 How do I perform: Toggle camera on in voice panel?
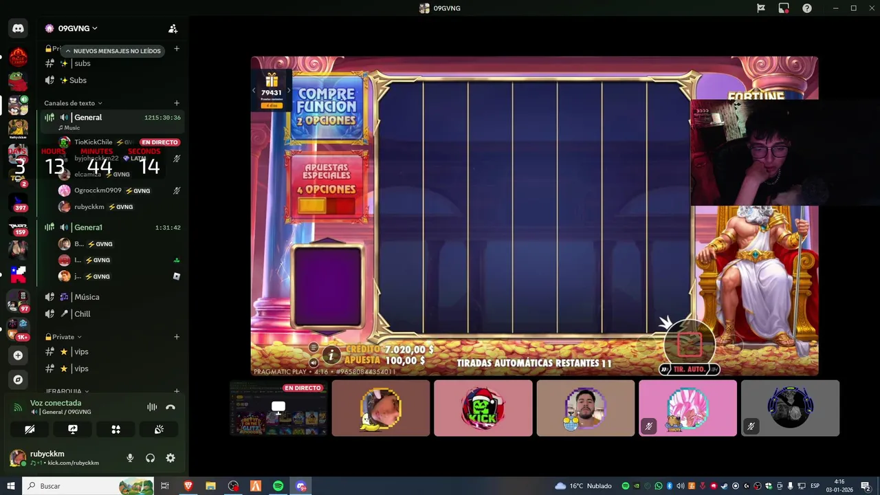coord(30,429)
